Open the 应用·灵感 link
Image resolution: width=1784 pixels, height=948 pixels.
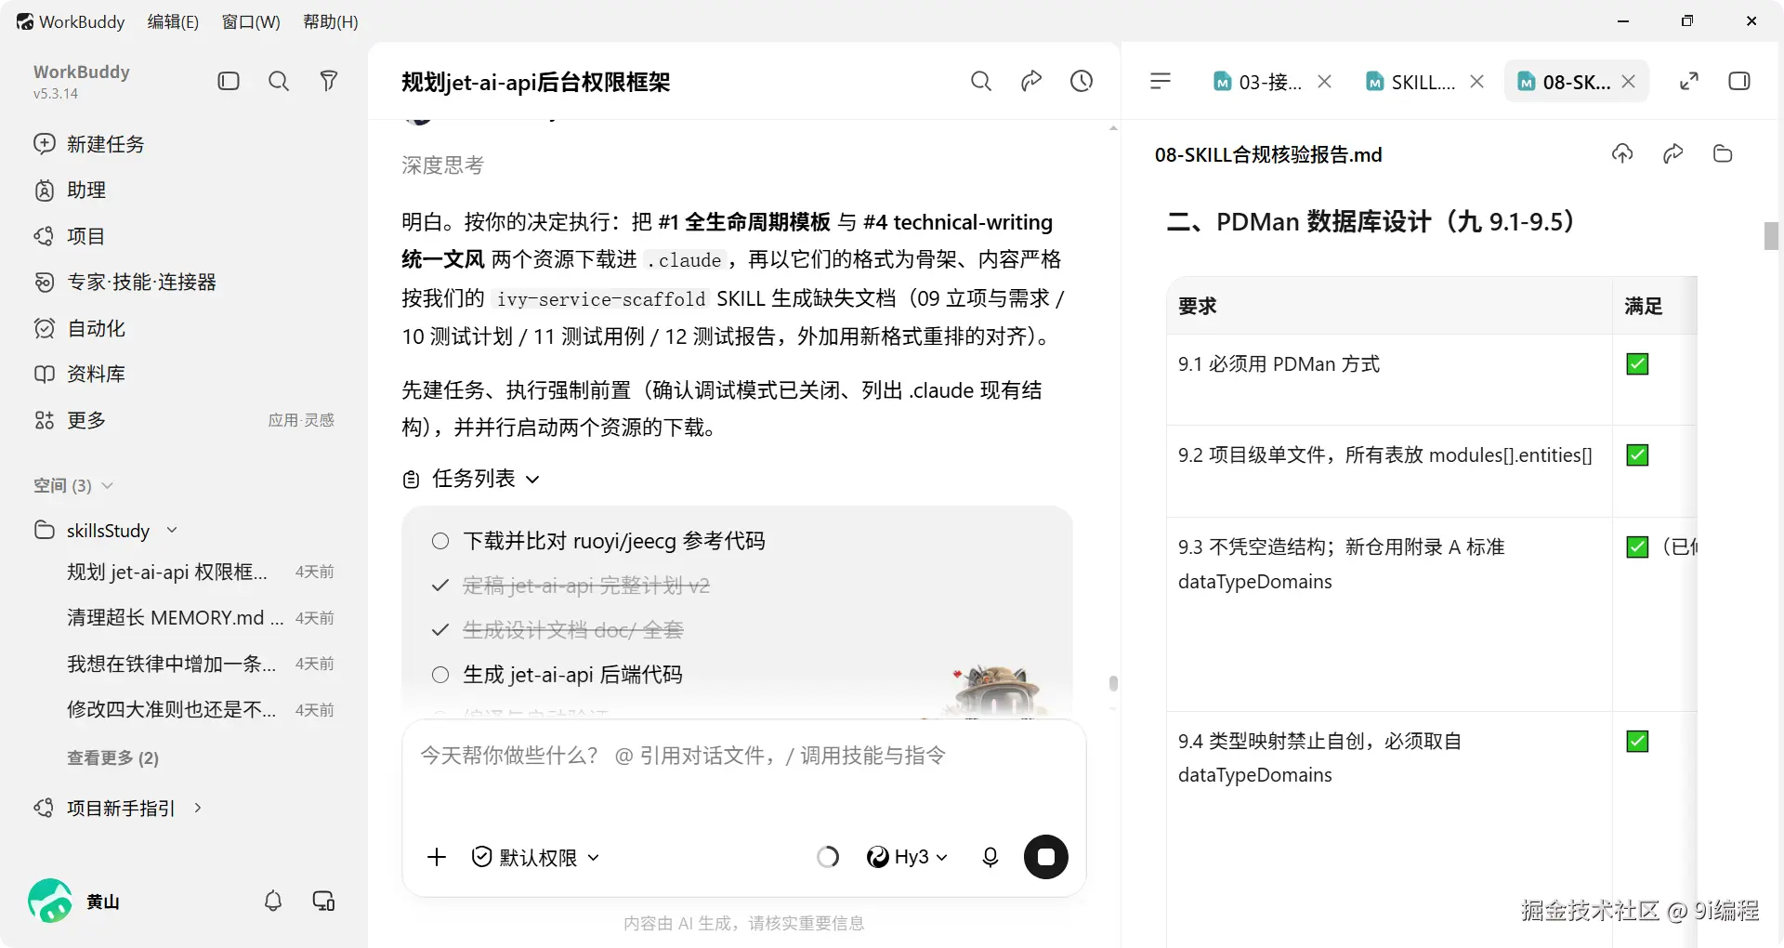(301, 420)
